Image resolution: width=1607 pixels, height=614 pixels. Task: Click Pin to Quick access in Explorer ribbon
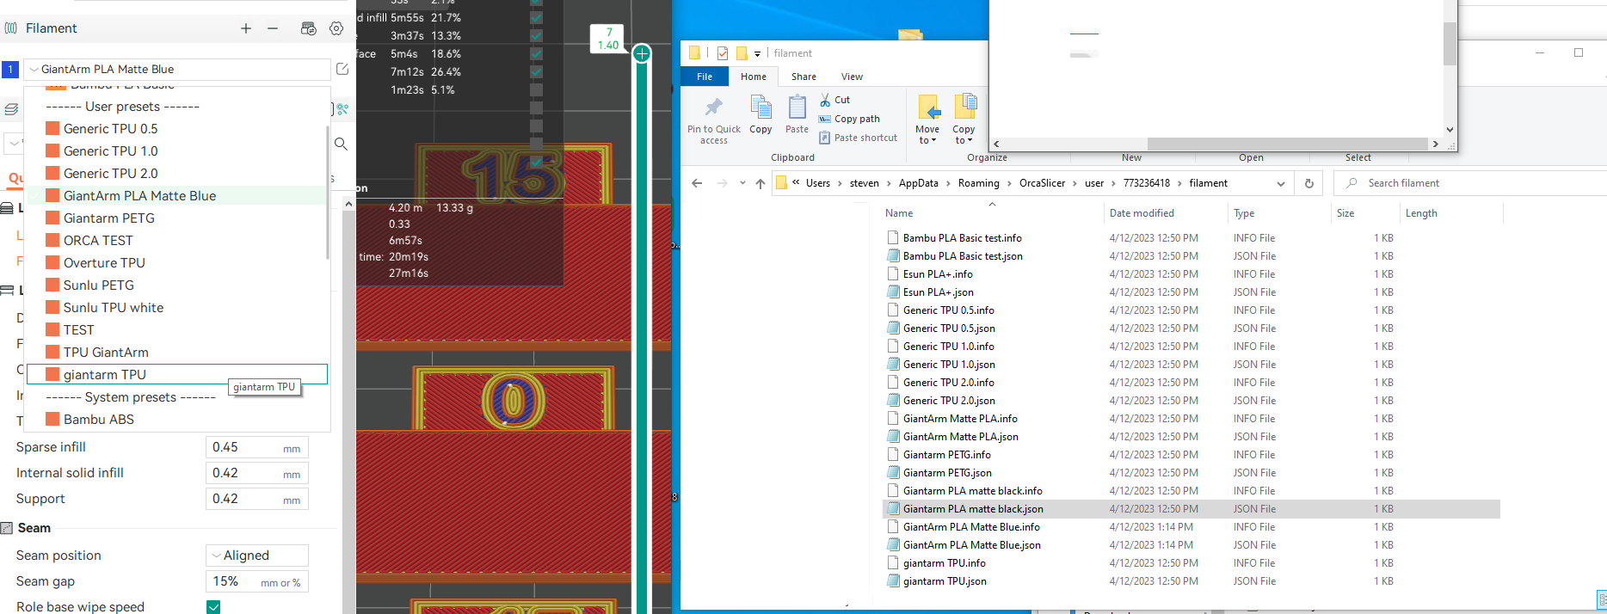714,120
